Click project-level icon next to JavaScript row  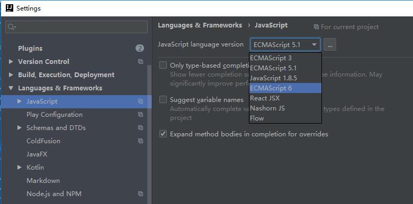click(x=140, y=101)
